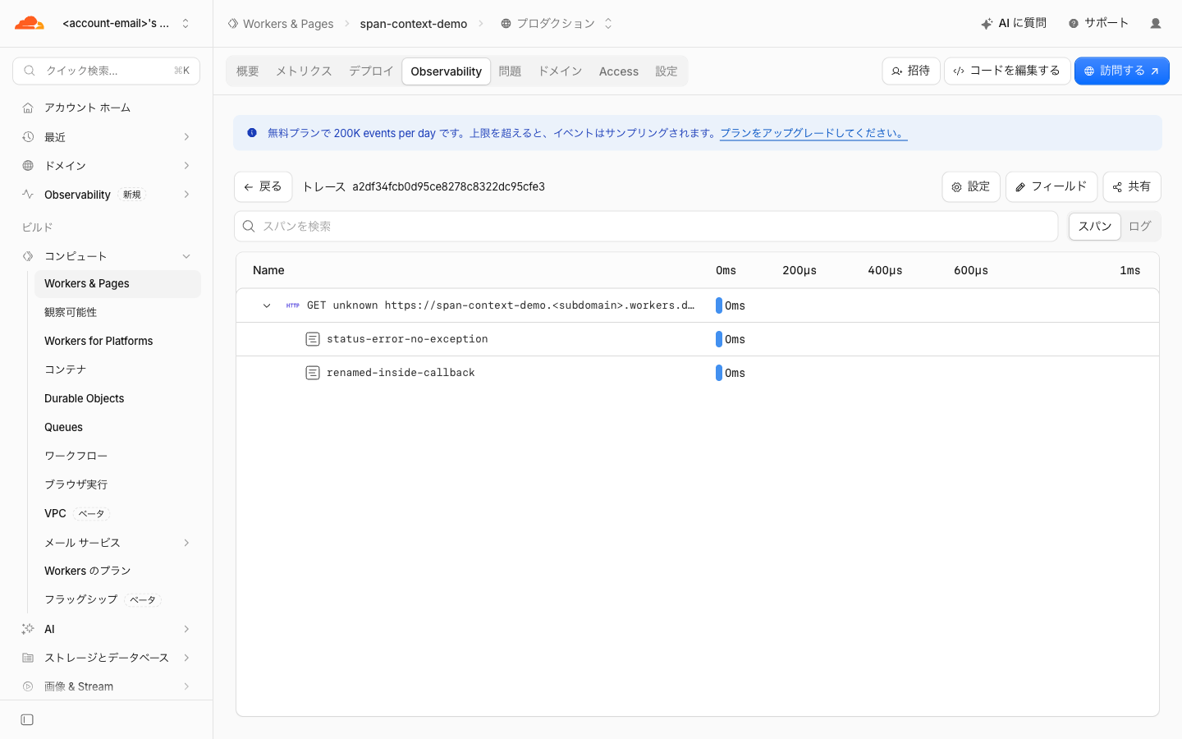Image resolution: width=1182 pixels, height=739 pixels.
Task: Open Queues in sidebar
Action: click(64, 427)
